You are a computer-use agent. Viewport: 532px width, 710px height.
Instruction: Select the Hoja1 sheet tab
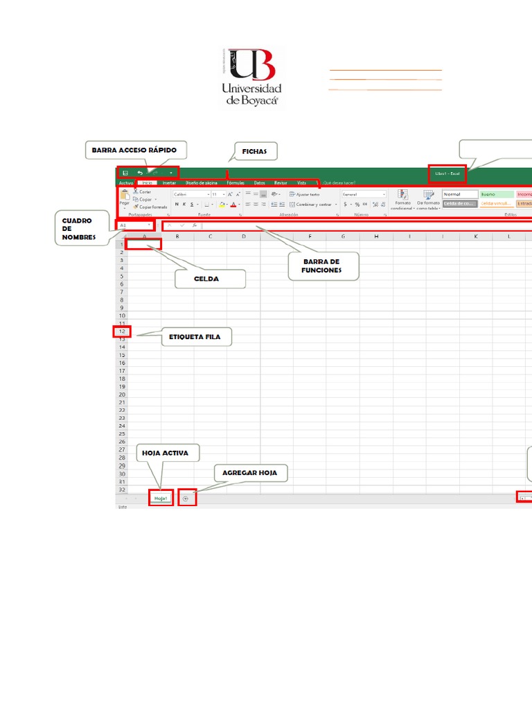tap(161, 498)
